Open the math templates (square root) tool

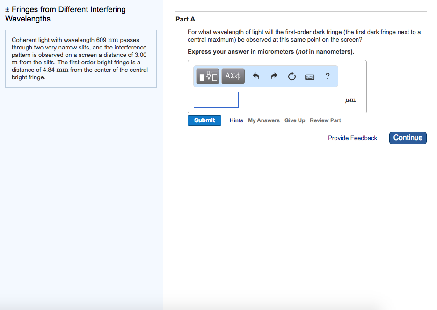point(208,77)
